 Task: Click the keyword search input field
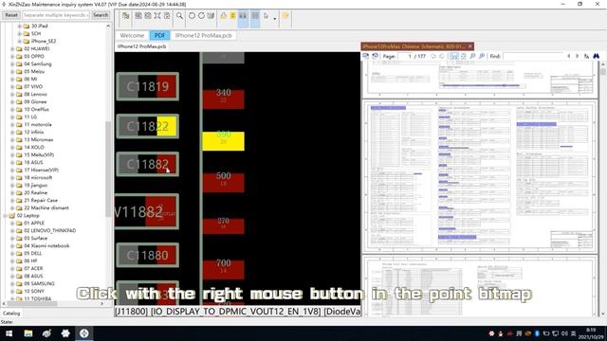(56, 15)
